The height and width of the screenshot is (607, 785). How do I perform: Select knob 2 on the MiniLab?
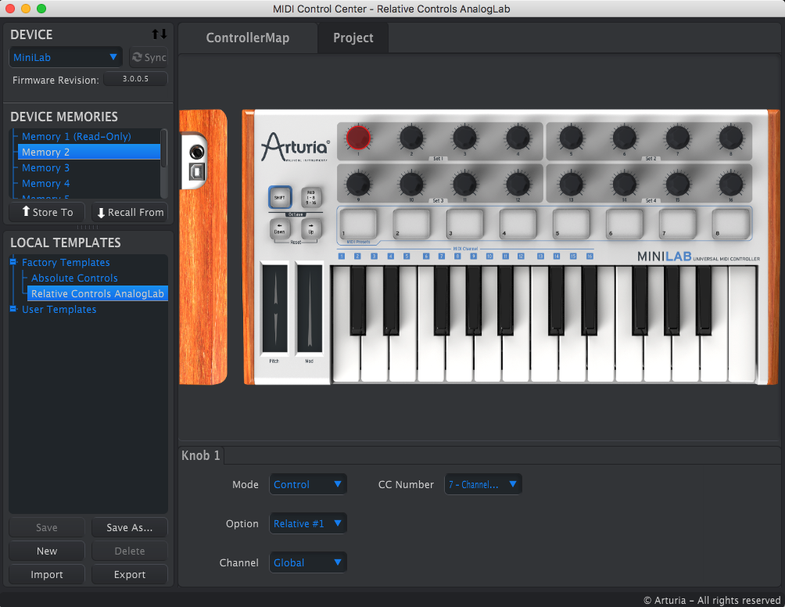[x=411, y=137]
